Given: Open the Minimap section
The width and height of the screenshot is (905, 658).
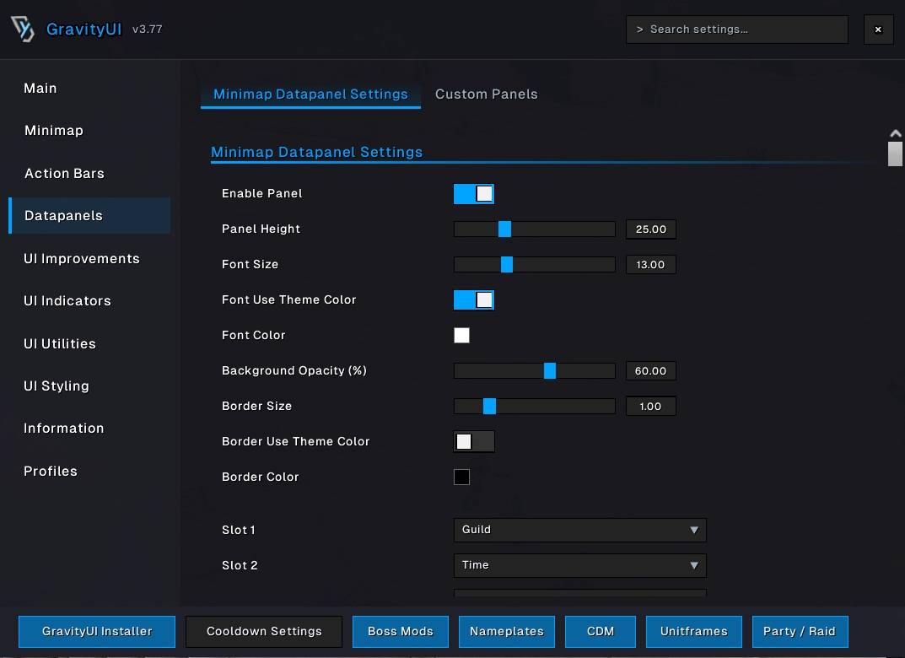Looking at the screenshot, I should [54, 131].
